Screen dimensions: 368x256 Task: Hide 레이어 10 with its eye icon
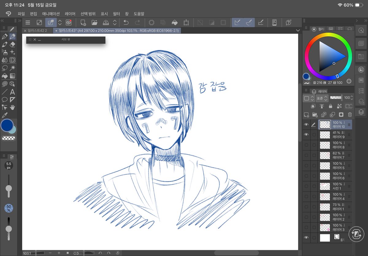306,125
